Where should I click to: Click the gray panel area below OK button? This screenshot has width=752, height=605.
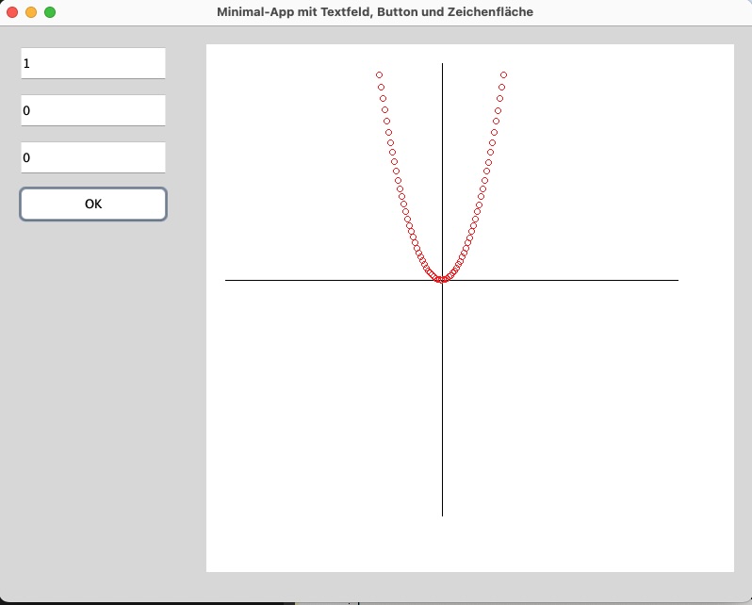[x=93, y=377]
